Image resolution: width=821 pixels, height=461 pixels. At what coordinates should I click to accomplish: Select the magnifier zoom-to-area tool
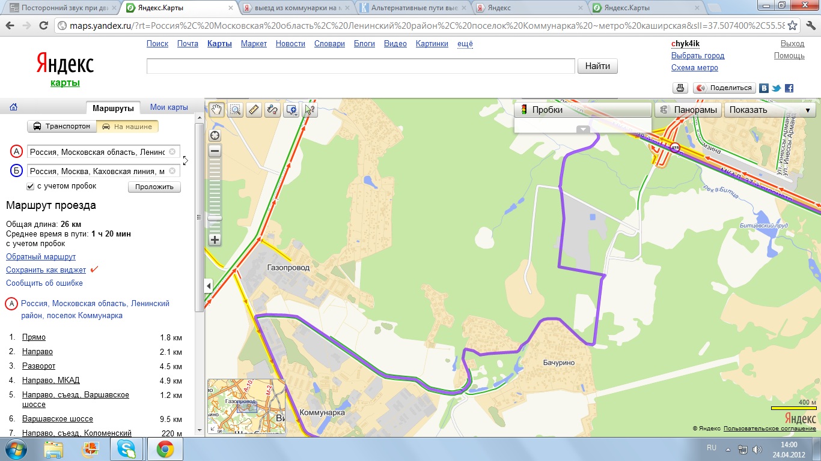[x=235, y=110]
